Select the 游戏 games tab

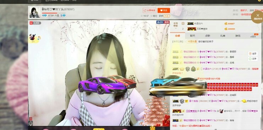click(x=238, y=36)
